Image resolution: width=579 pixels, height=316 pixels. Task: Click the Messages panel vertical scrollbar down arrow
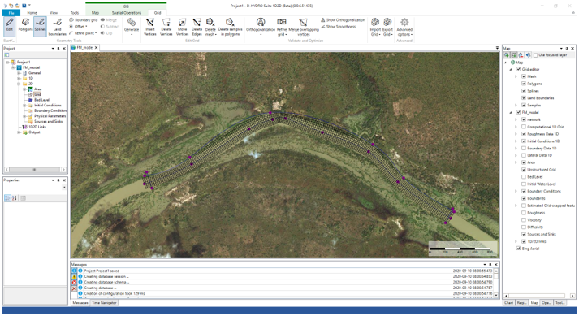(x=496, y=296)
